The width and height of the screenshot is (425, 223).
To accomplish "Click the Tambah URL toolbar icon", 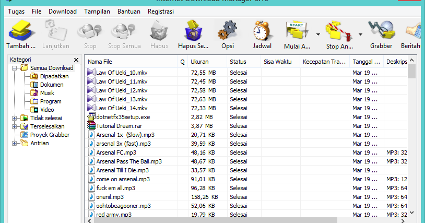I will pyautogui.click(x=21, y=30).
